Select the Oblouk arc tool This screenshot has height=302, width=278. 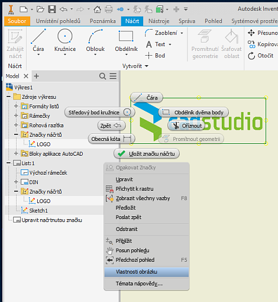point(95,40)
